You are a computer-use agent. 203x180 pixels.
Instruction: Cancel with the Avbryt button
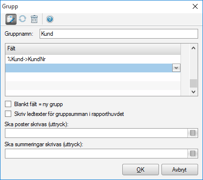(x=180, y=170)
